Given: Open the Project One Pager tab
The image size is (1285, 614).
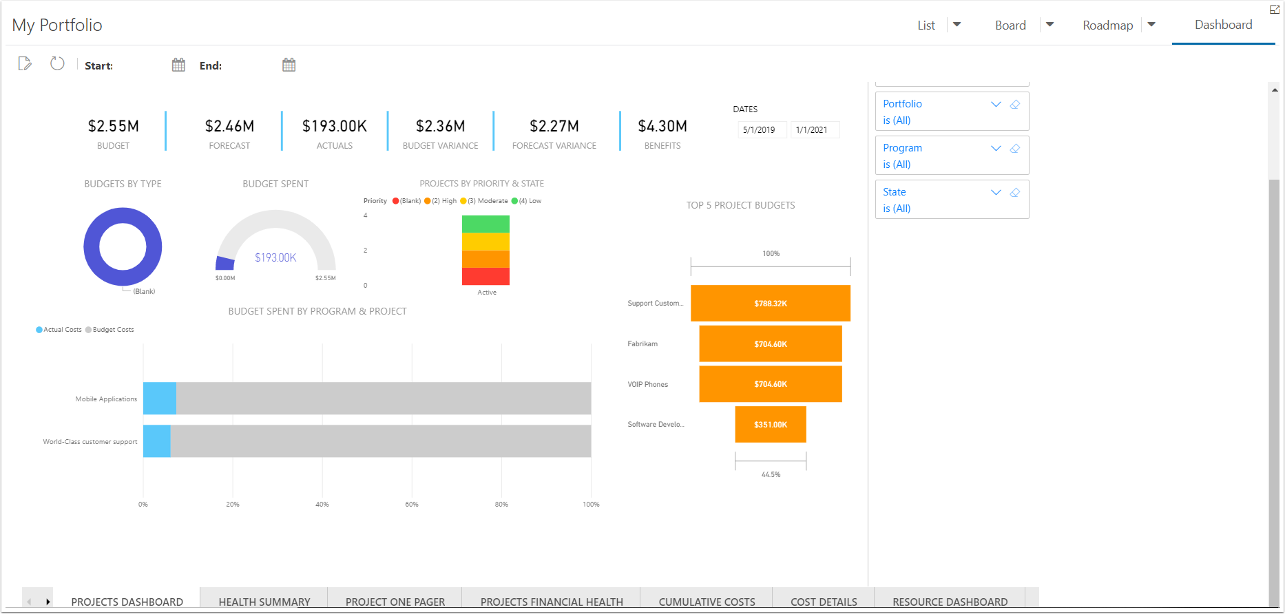Looking at the screenshot, I should click(x=395, y=601).
